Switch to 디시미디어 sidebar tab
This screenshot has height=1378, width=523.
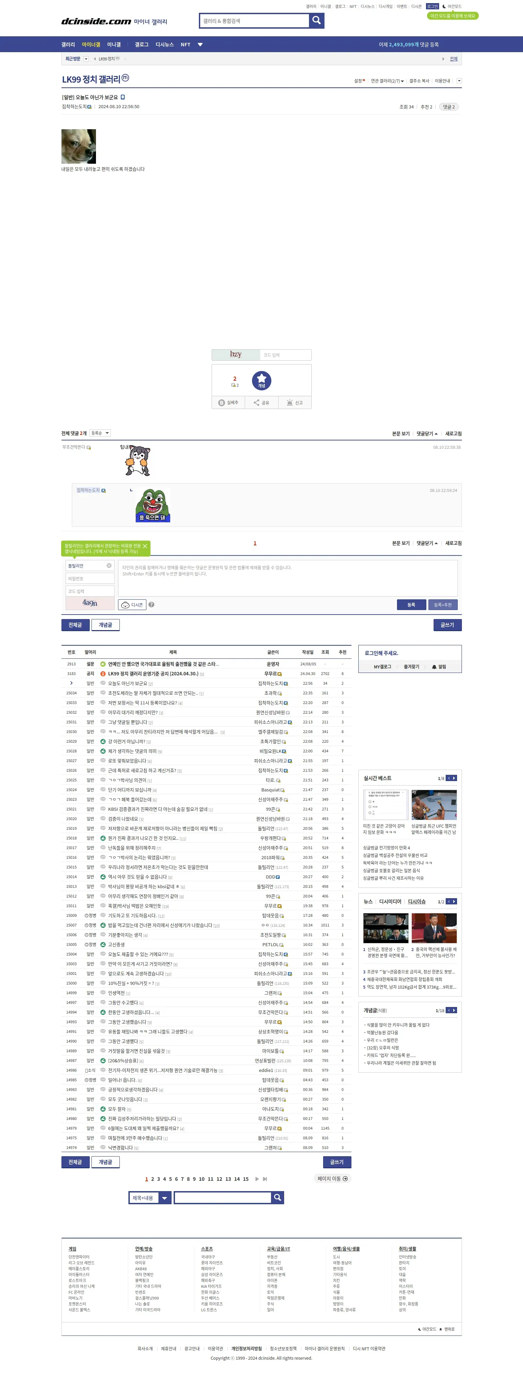pyautogui.click(x=390, y=901)
